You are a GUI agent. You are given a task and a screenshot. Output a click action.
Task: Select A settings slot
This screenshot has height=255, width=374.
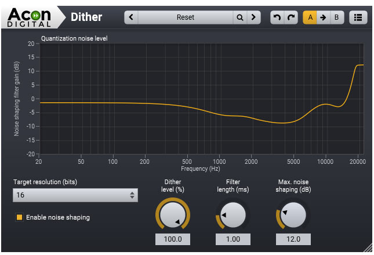310,17
